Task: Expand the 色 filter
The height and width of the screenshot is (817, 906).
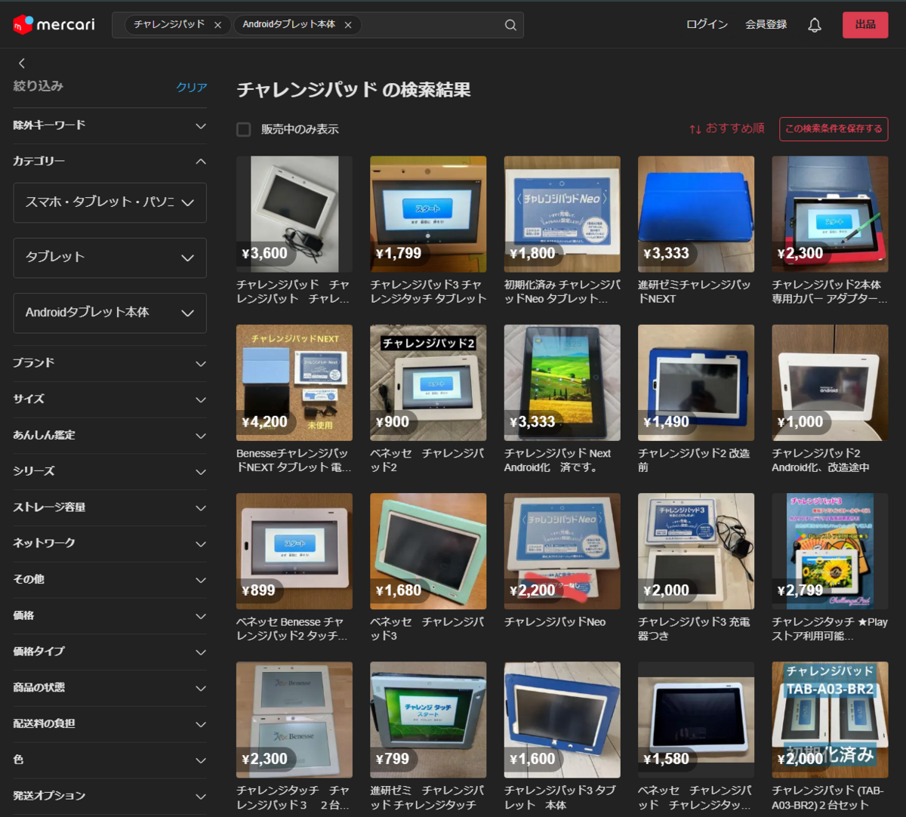Action: click(x=109, y=760)
